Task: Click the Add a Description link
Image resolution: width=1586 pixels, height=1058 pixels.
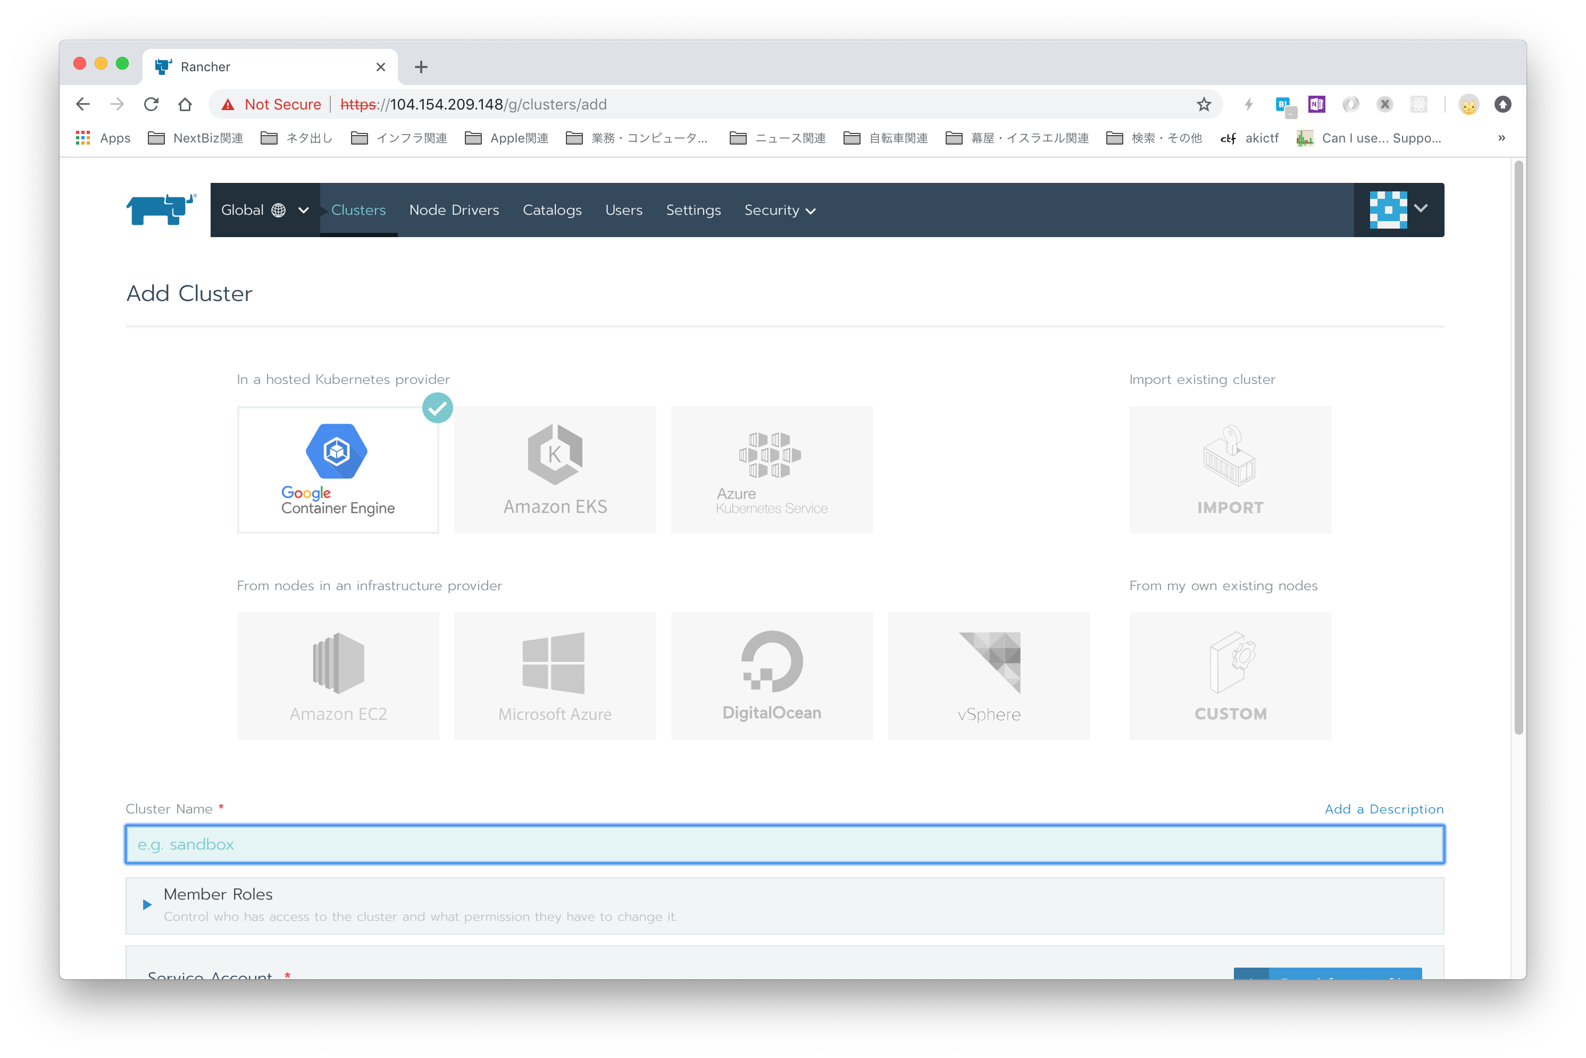Action: click(1383, 808)
